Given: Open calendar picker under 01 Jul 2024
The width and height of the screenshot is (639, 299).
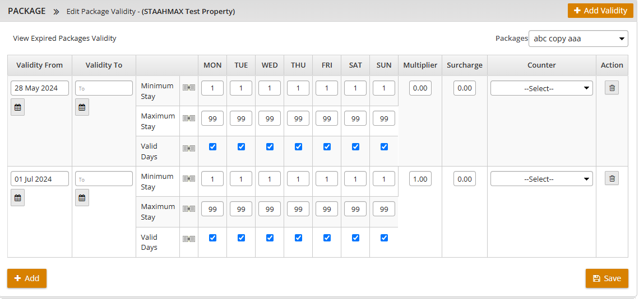Looking at the screenshot, I should point(17,198).
